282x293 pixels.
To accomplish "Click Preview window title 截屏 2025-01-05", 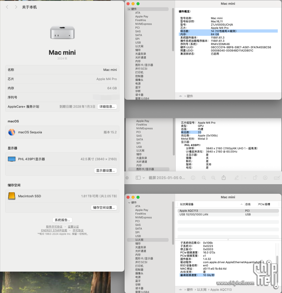I will 167,178.
